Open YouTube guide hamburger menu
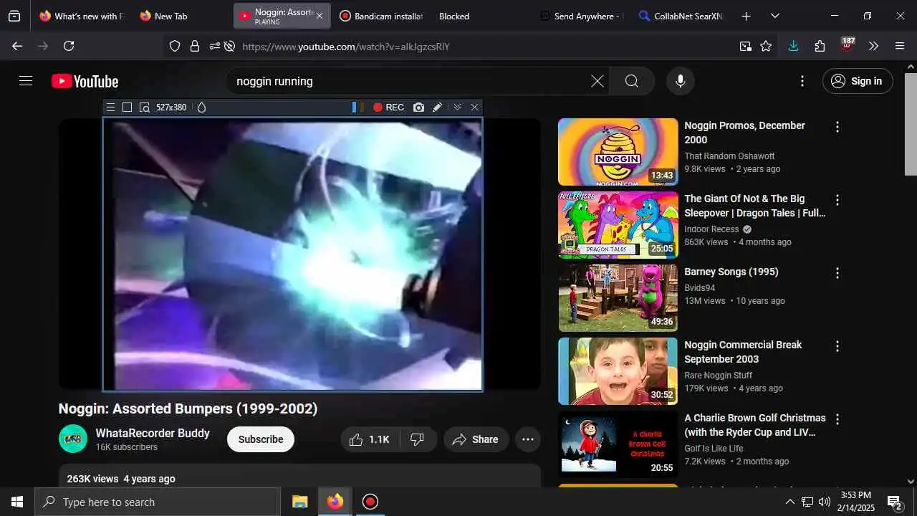The height and width of the screenshot is (516, 917). click(26, 81)
